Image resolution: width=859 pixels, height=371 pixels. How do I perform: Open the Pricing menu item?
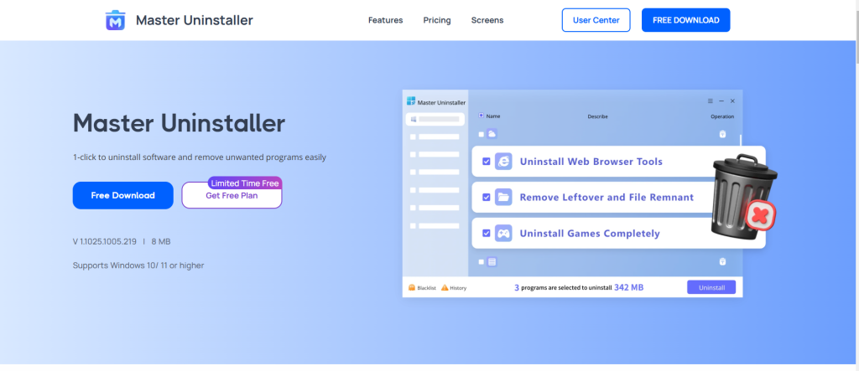coord(436,20)
